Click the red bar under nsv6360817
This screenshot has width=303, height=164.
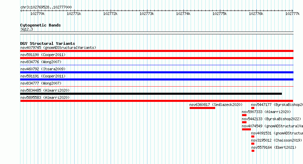202,108
